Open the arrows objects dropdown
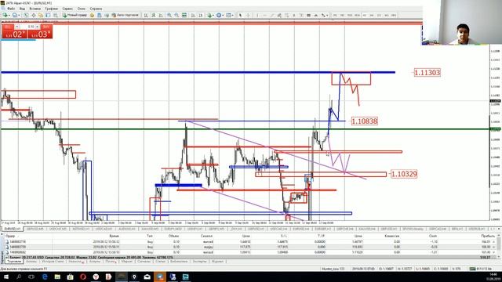The width and height of the screenshot is (502, 282). pos(325,15)
